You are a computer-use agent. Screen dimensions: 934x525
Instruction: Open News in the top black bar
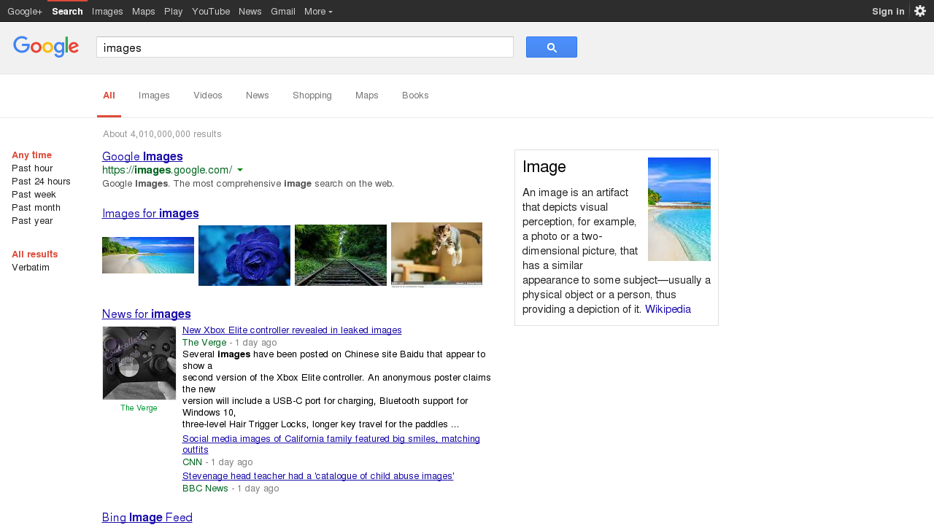click(250, 11)
